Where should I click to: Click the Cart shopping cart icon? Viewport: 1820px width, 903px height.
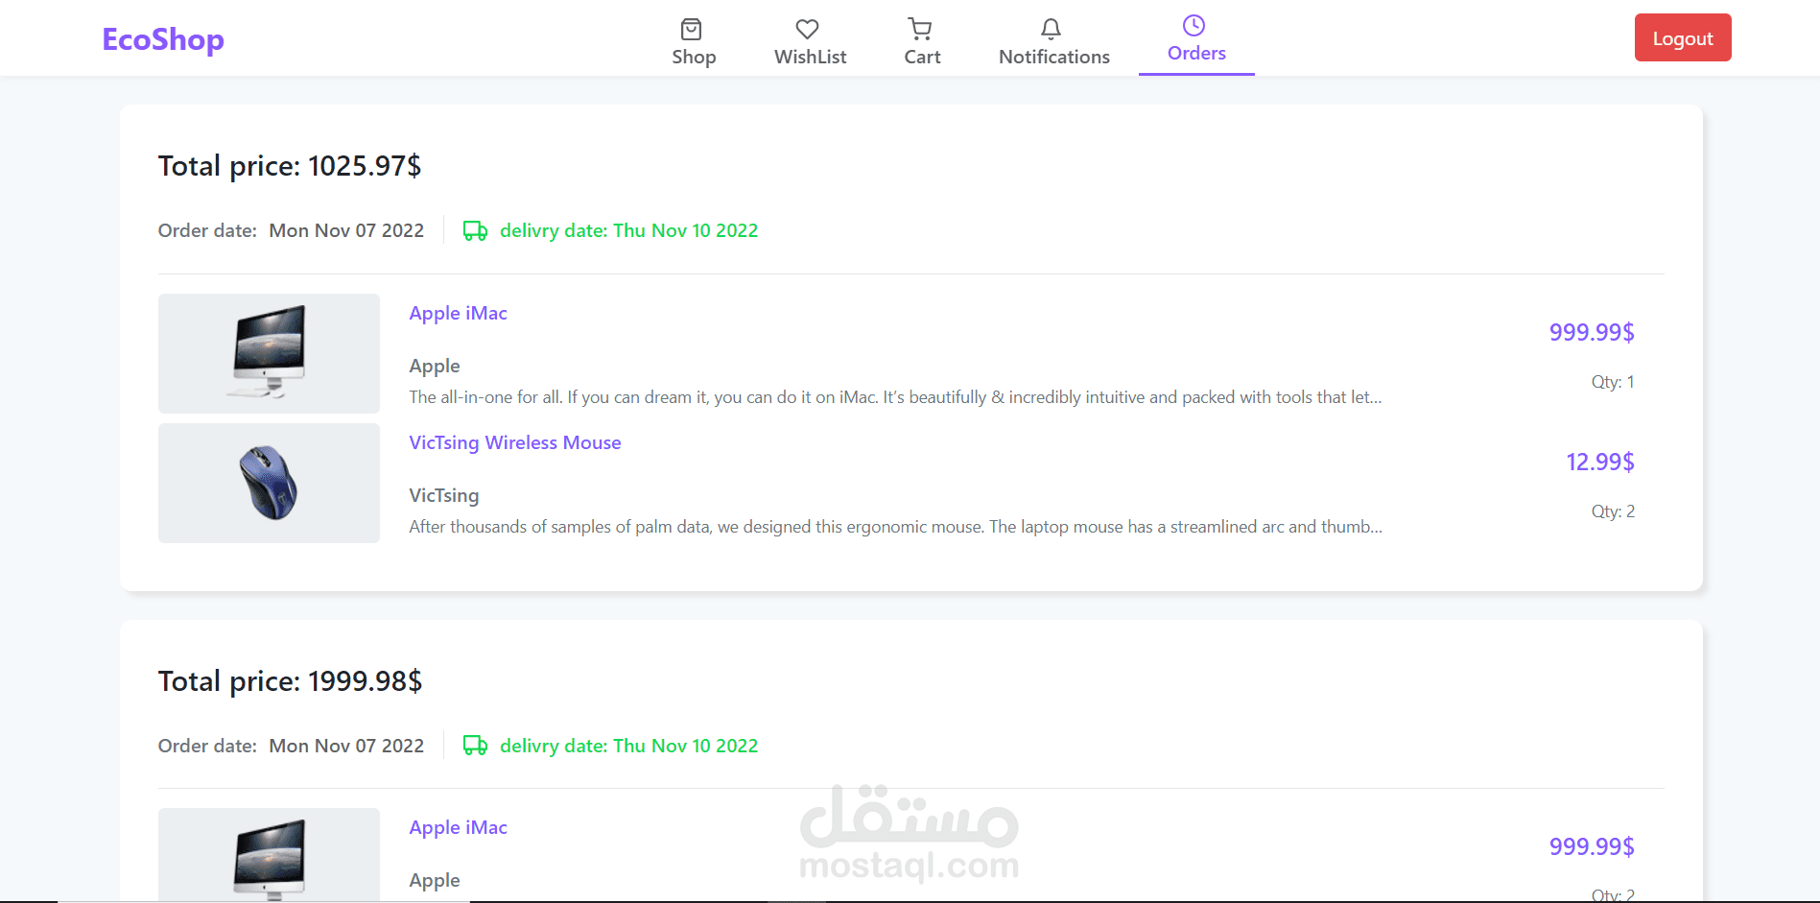point(920,29)
